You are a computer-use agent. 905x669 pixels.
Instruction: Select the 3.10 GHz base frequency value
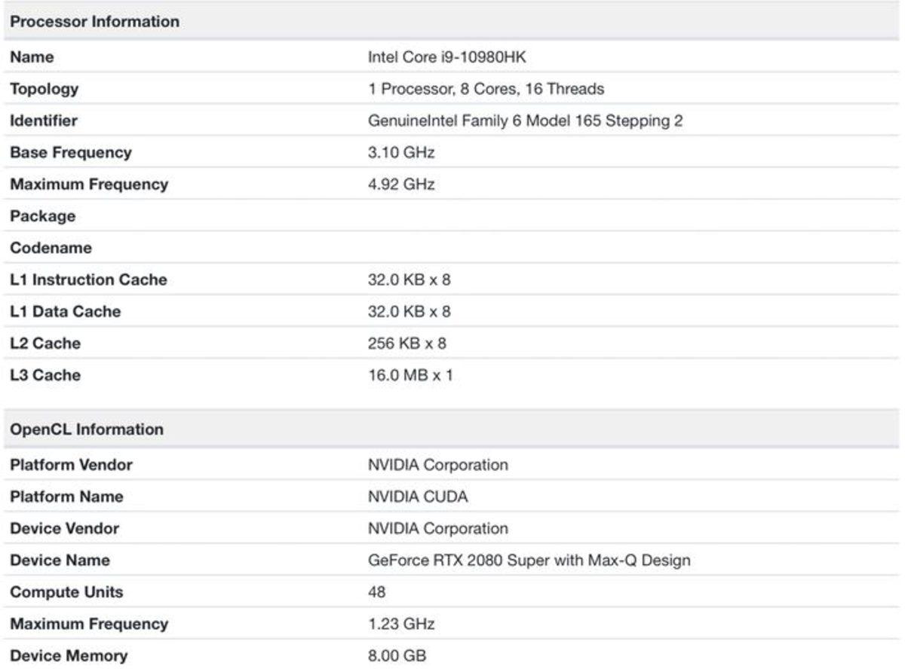[401, 152]
